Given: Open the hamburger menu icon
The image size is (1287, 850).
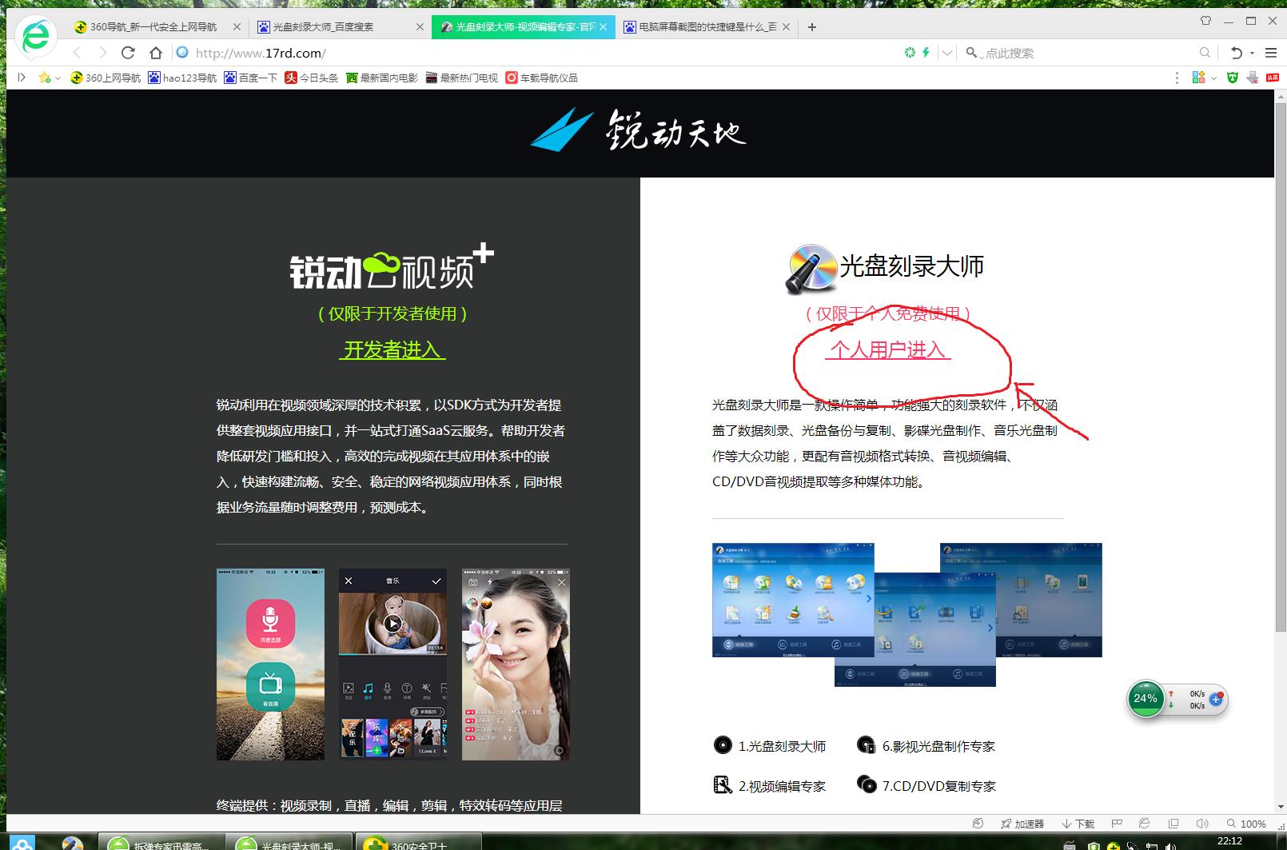Looking at the screenshot, I should tap(1272, 52).
